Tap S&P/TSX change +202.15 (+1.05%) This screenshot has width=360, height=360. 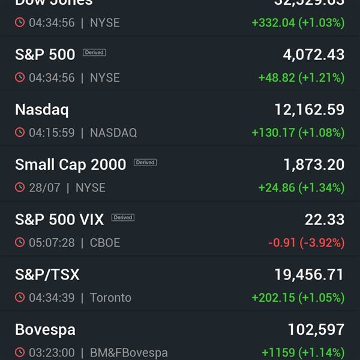tap(298, 298)
